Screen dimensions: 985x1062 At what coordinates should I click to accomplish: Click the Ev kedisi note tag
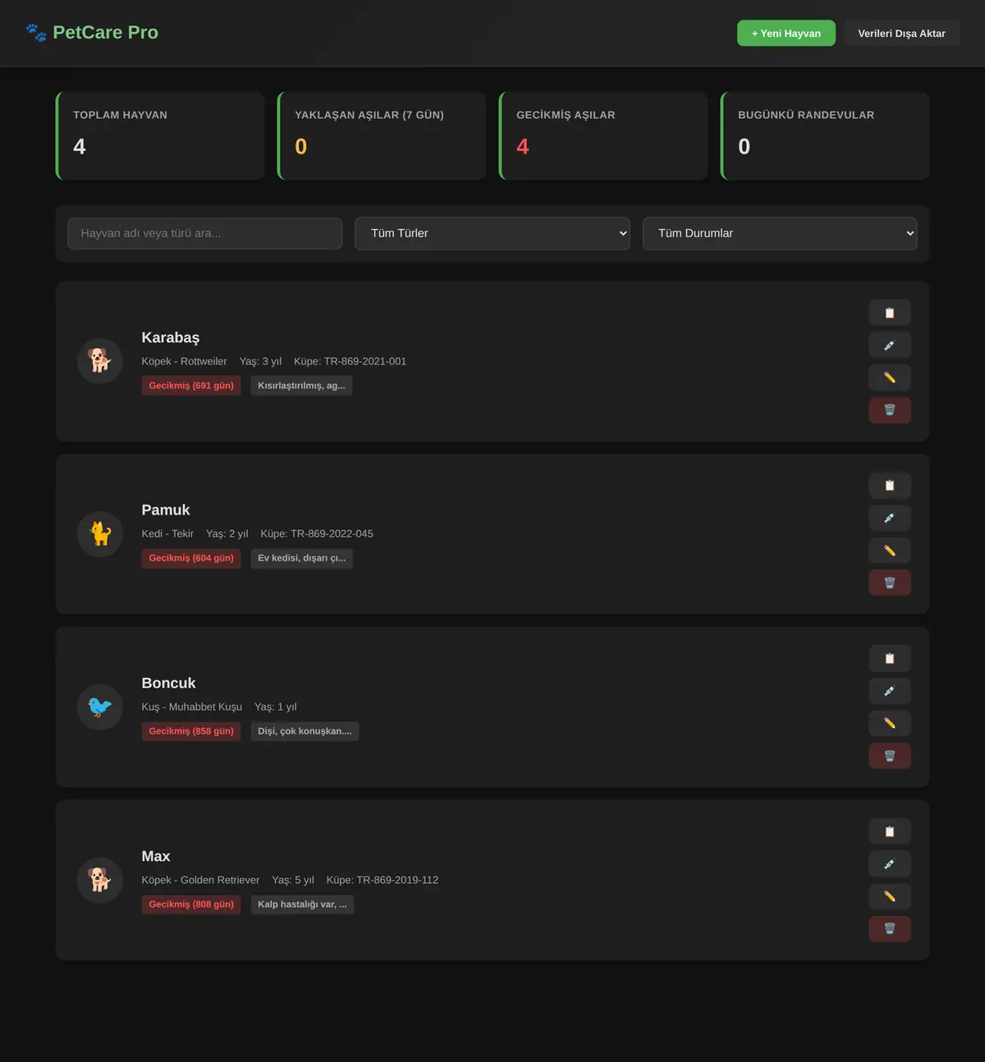[x=302, y=558]
